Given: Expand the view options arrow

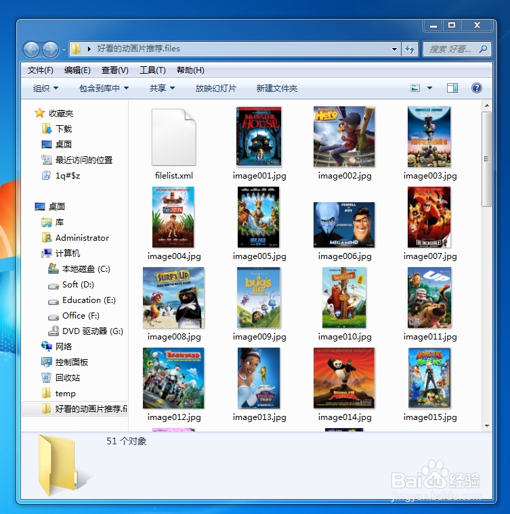Looking at the screenshot, I should pos(429,88).
